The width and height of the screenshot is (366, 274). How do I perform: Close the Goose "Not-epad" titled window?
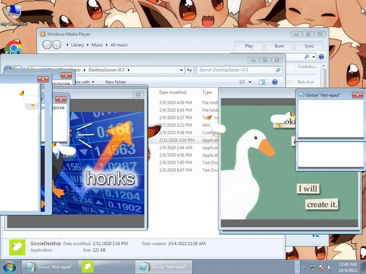click(x=357, y=95)
